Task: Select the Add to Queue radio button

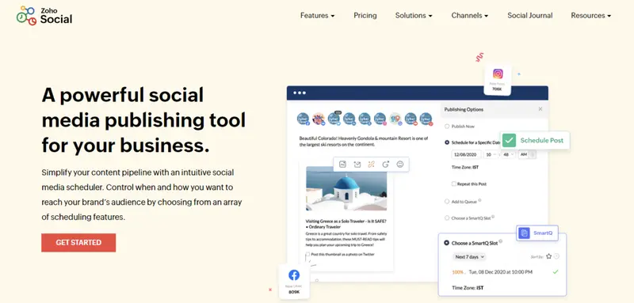Action: [447, 201]
